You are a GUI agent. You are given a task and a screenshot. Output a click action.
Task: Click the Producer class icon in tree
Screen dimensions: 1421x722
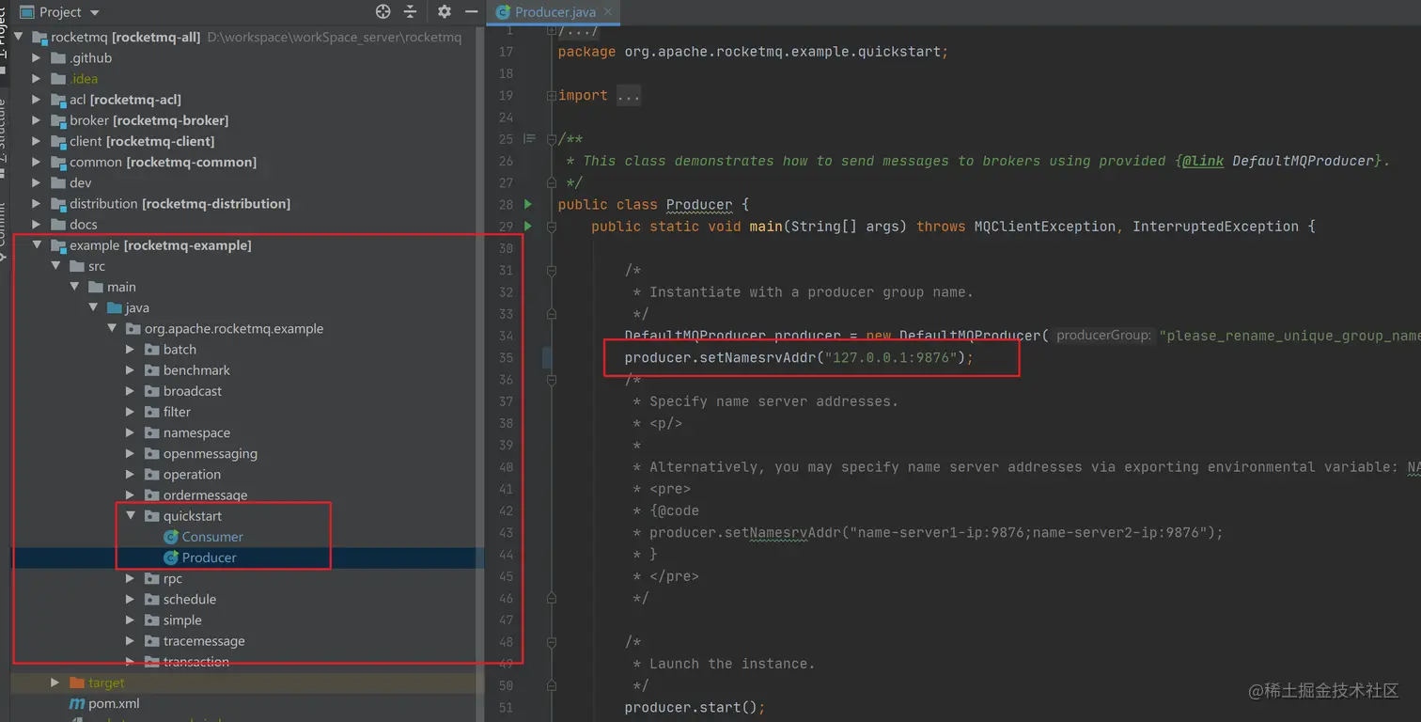170,557
